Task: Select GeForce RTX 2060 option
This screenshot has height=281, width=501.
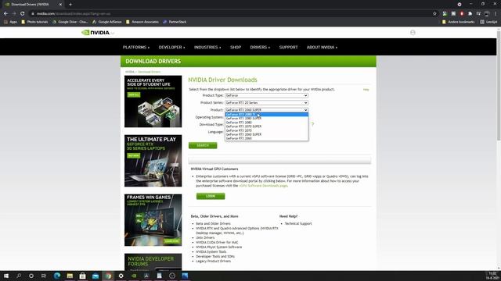Action: click(266, 138)
